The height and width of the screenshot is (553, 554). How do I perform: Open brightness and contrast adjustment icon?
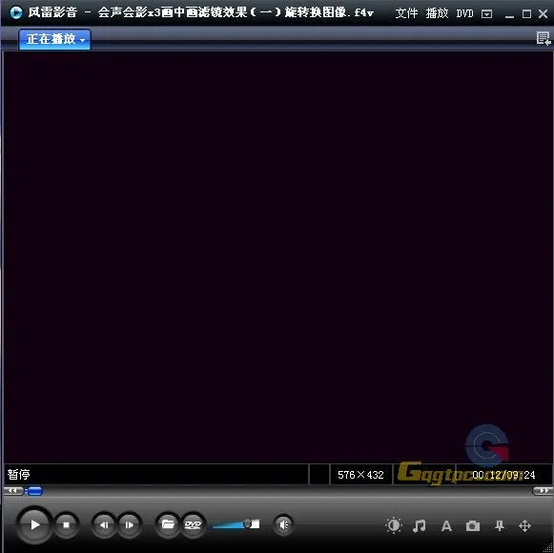[394, 525]
